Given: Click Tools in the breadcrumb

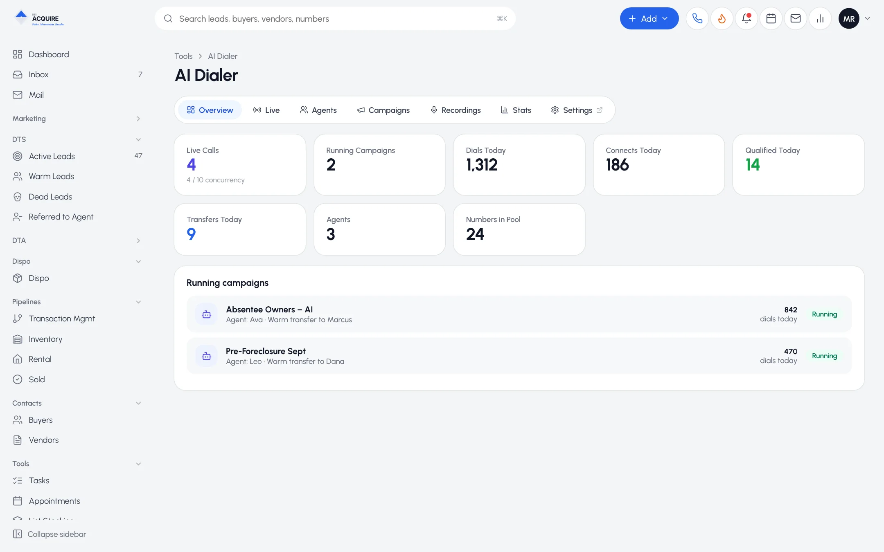Looking at the screenshot, I should (x=183, y=56).
